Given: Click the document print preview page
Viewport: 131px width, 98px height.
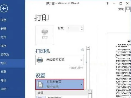Looking at the screenshot, I should (x=119, y=65).
